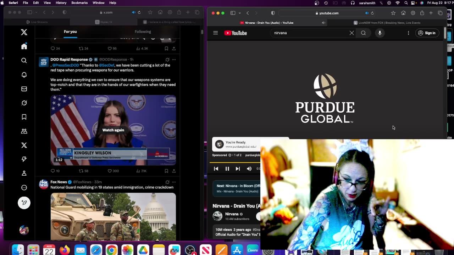Mute the YouTube player volume

(249, 169)
